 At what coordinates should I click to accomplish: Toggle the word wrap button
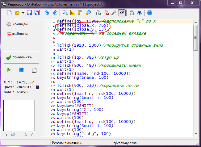pos(122,13)
